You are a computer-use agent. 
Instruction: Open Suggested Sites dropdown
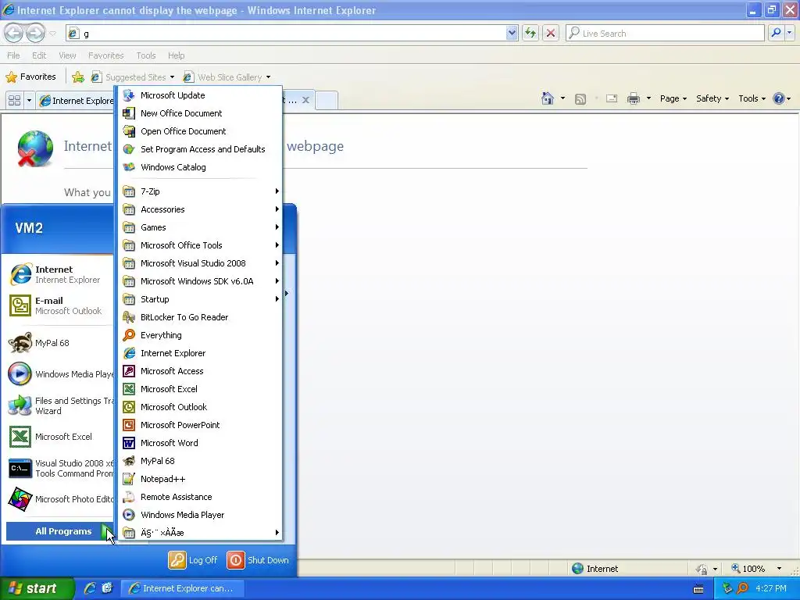click(133, 77)
